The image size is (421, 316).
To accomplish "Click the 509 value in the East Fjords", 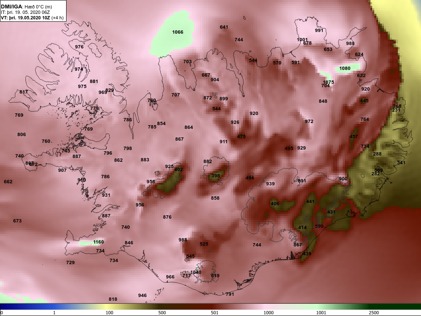I will (378, 170).
